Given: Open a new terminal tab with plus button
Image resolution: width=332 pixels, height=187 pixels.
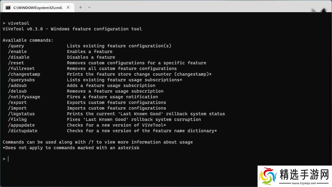Looking at the screenshot, I should [80, 7].
